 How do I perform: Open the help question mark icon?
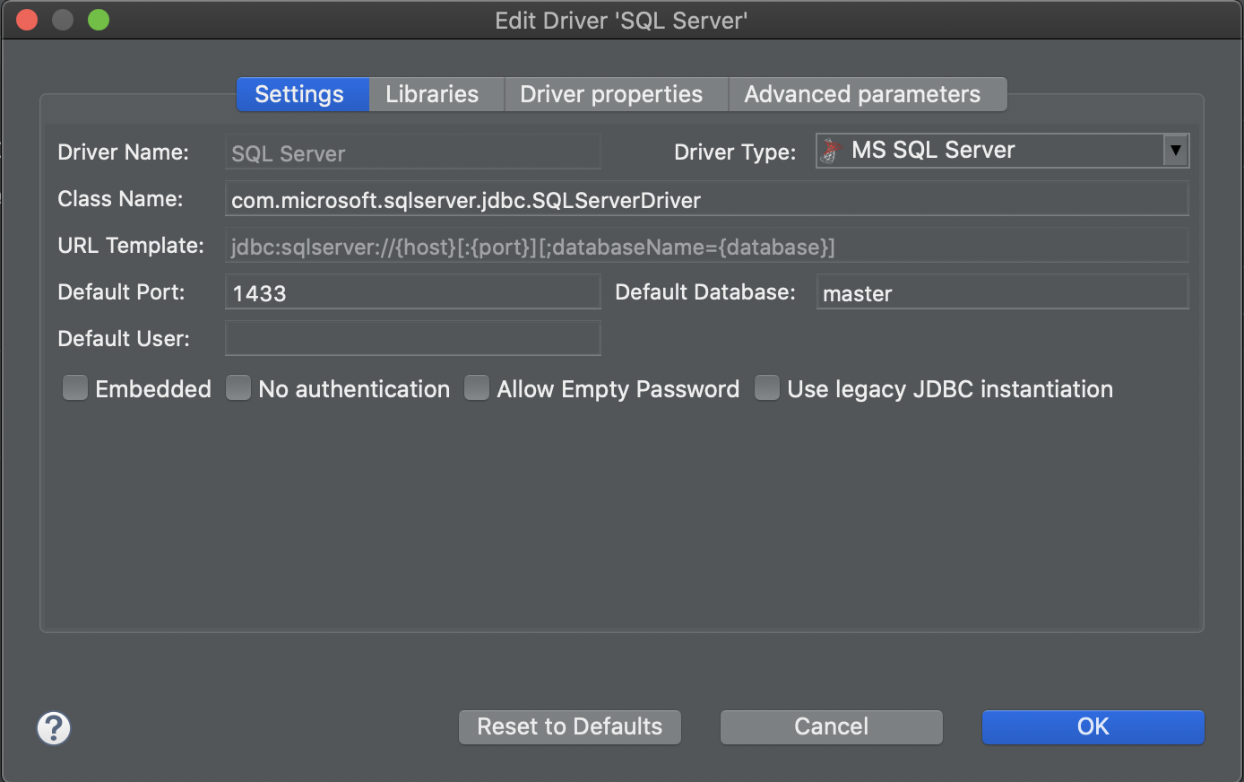(53, 728)
